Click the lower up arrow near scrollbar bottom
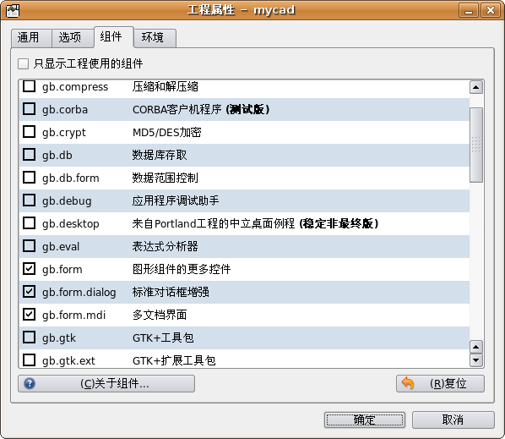Screen dimensions: 505x439 point(476,347)
